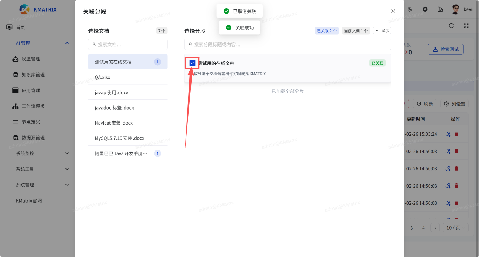Click the fullscreen icon in the top bar

[x=466, y=26]
